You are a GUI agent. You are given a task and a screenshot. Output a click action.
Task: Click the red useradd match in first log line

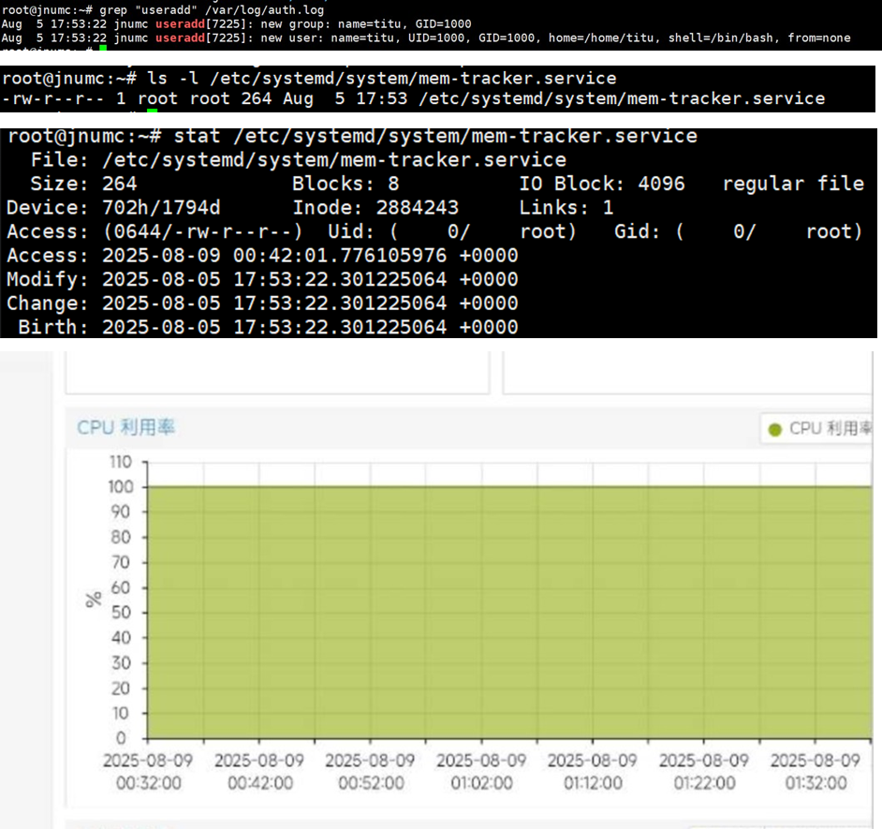click(180, 23)
